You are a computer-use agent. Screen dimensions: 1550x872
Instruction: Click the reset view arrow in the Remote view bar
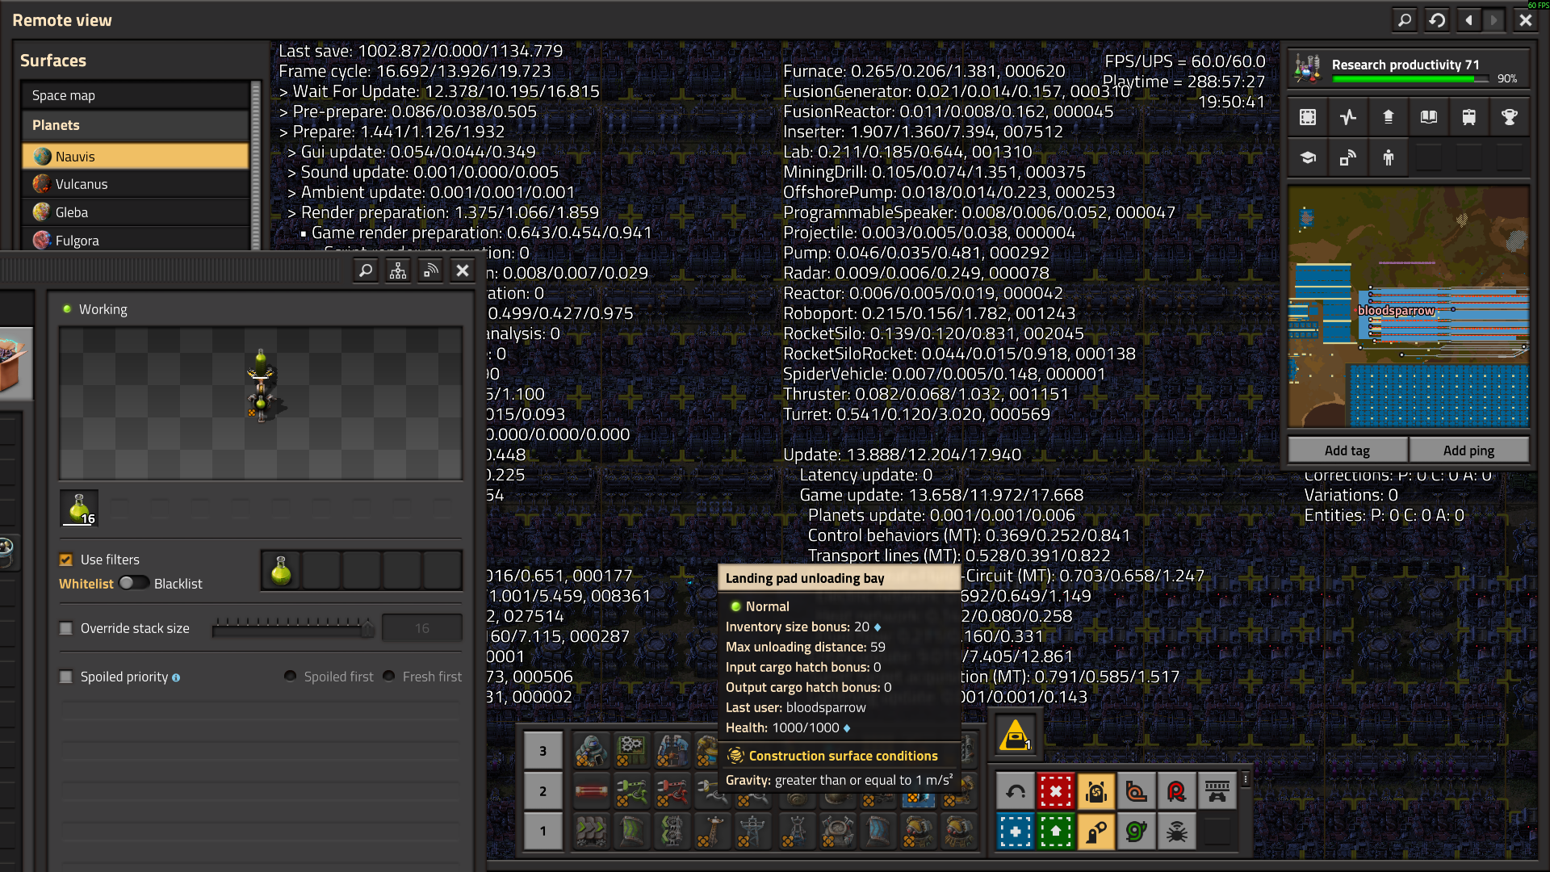[1437, 20]
